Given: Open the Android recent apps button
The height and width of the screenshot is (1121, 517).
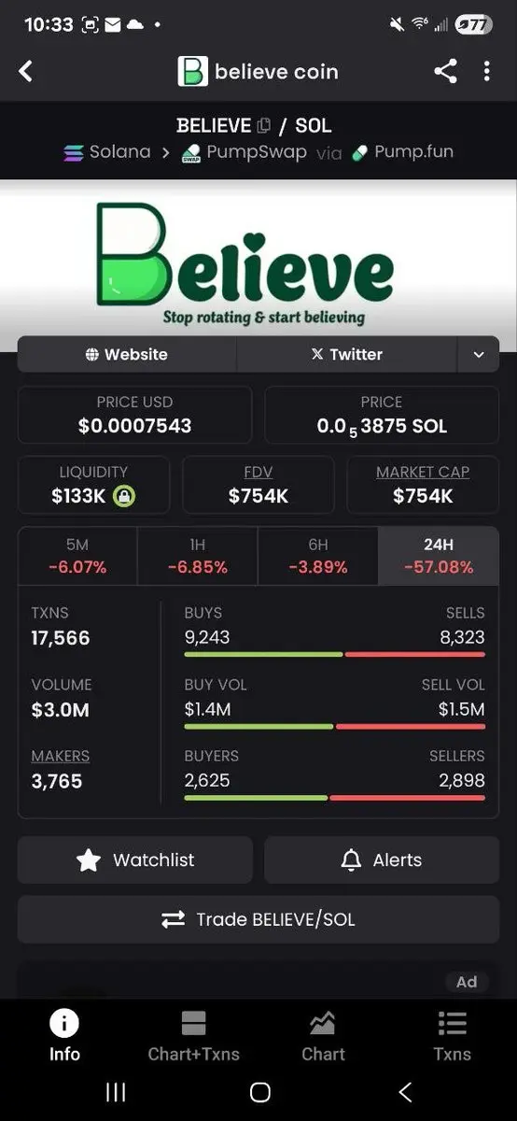Looking at the screenshot, I should coord(116,1092).
